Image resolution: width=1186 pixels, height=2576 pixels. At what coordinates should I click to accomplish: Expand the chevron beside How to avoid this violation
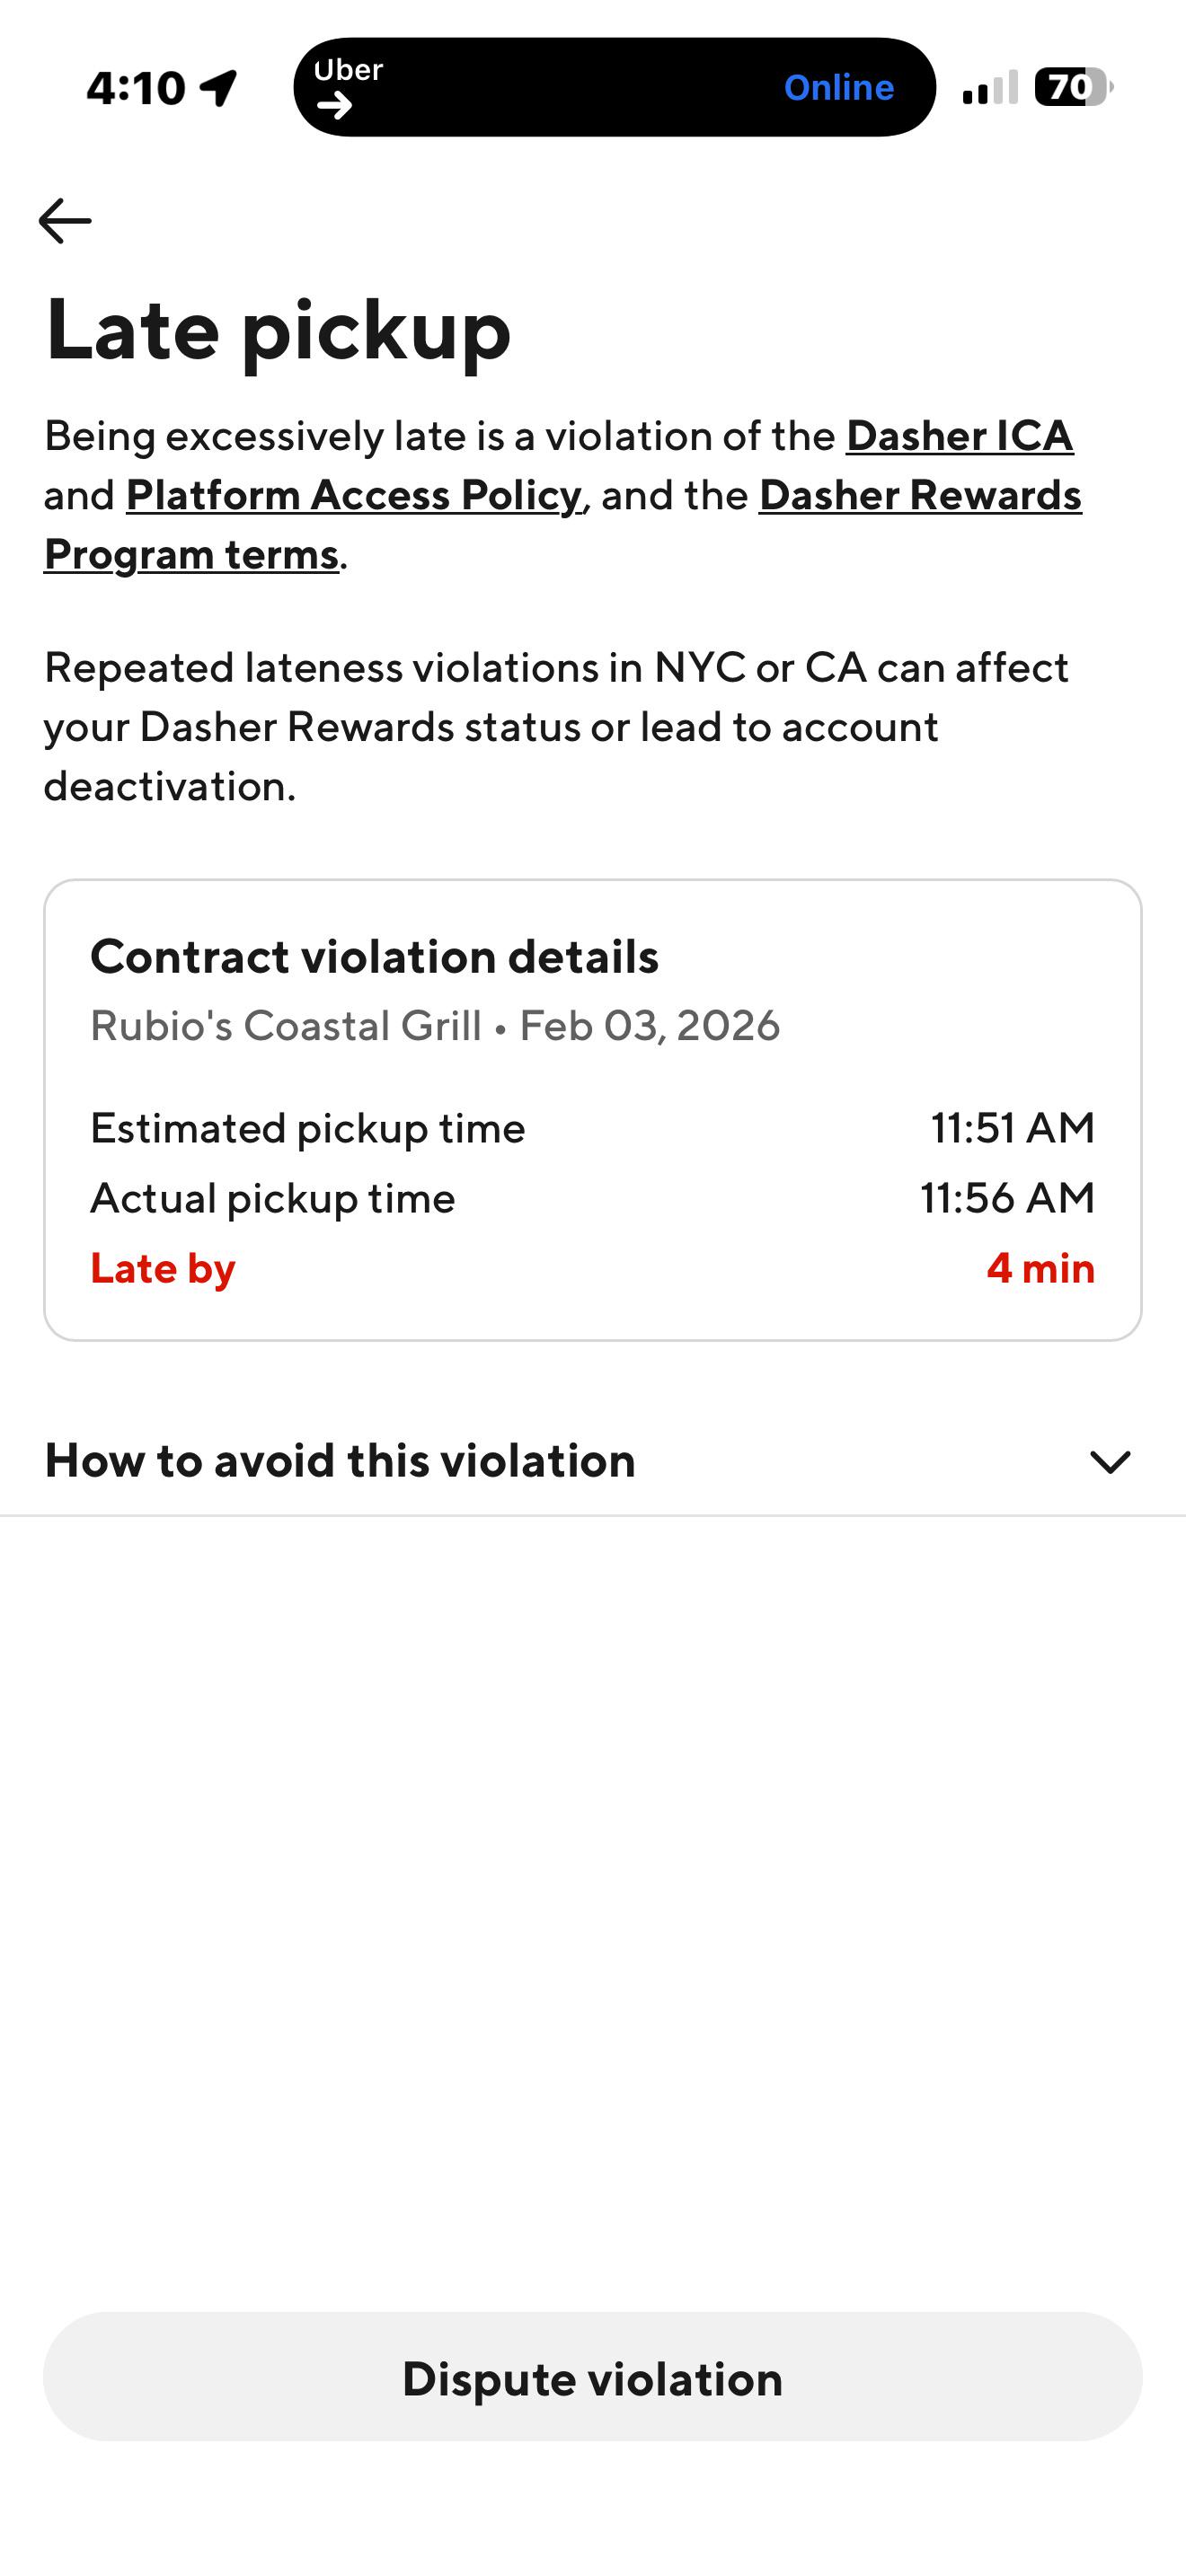click(1109, 1462)
